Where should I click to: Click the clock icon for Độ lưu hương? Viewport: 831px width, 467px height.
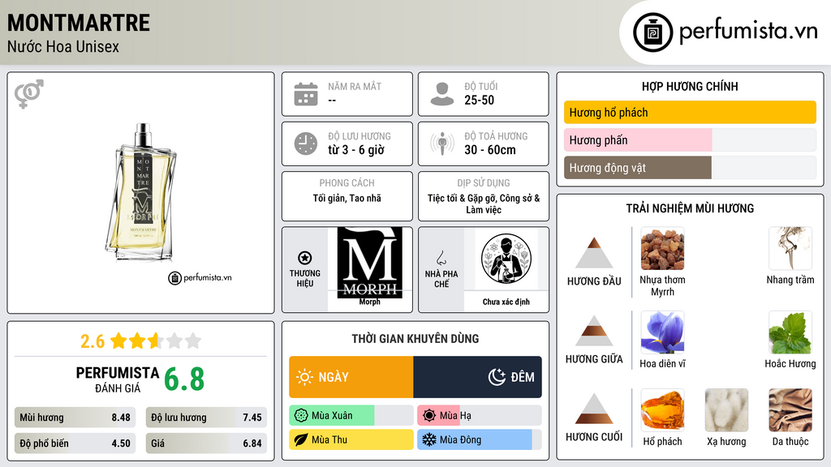point(306,144)
